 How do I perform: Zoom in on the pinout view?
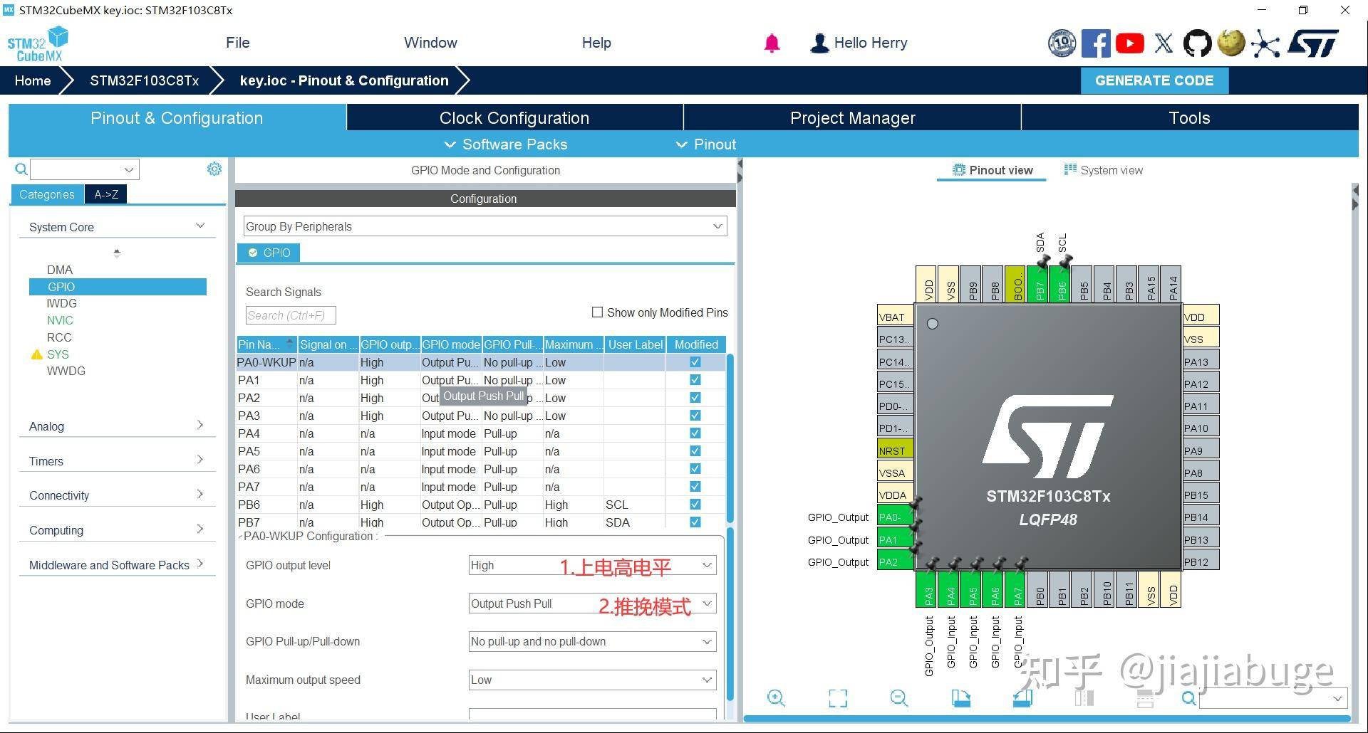[776, 698]
